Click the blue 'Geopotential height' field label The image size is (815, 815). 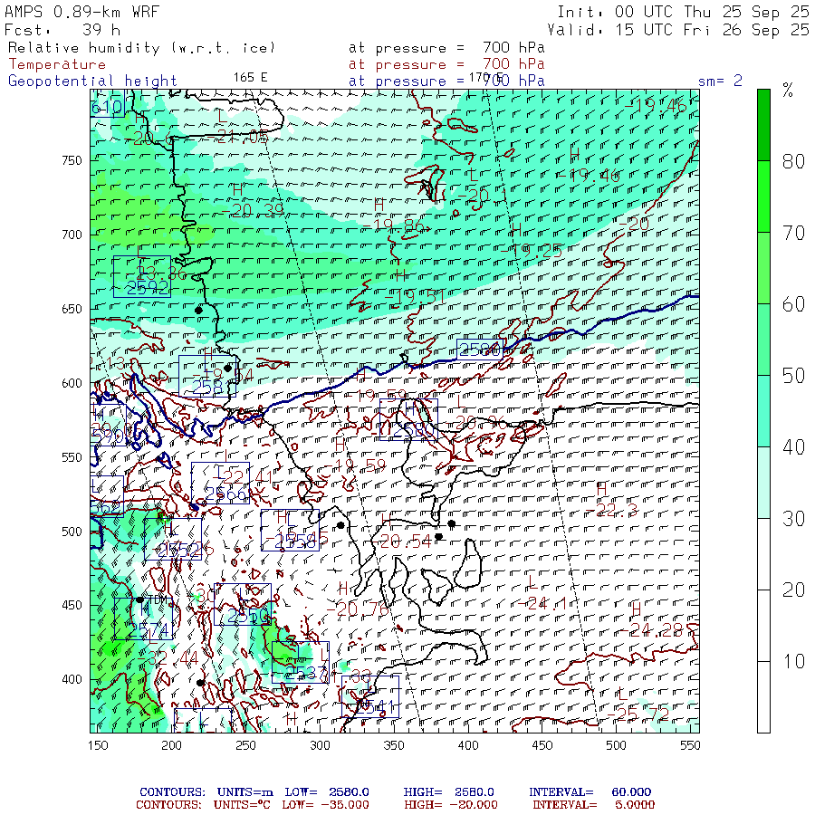92,81
